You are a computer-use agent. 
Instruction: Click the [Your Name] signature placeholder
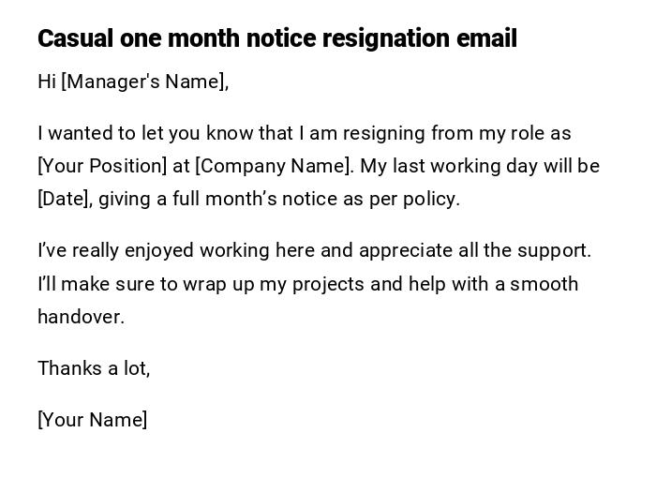(92, 420)
